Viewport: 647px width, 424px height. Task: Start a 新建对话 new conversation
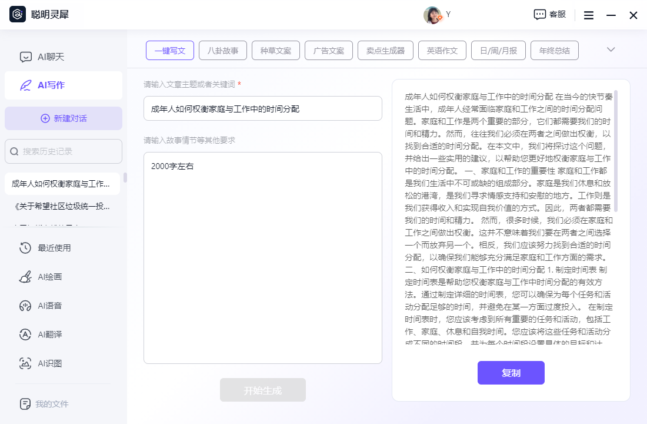coord(64,118)
